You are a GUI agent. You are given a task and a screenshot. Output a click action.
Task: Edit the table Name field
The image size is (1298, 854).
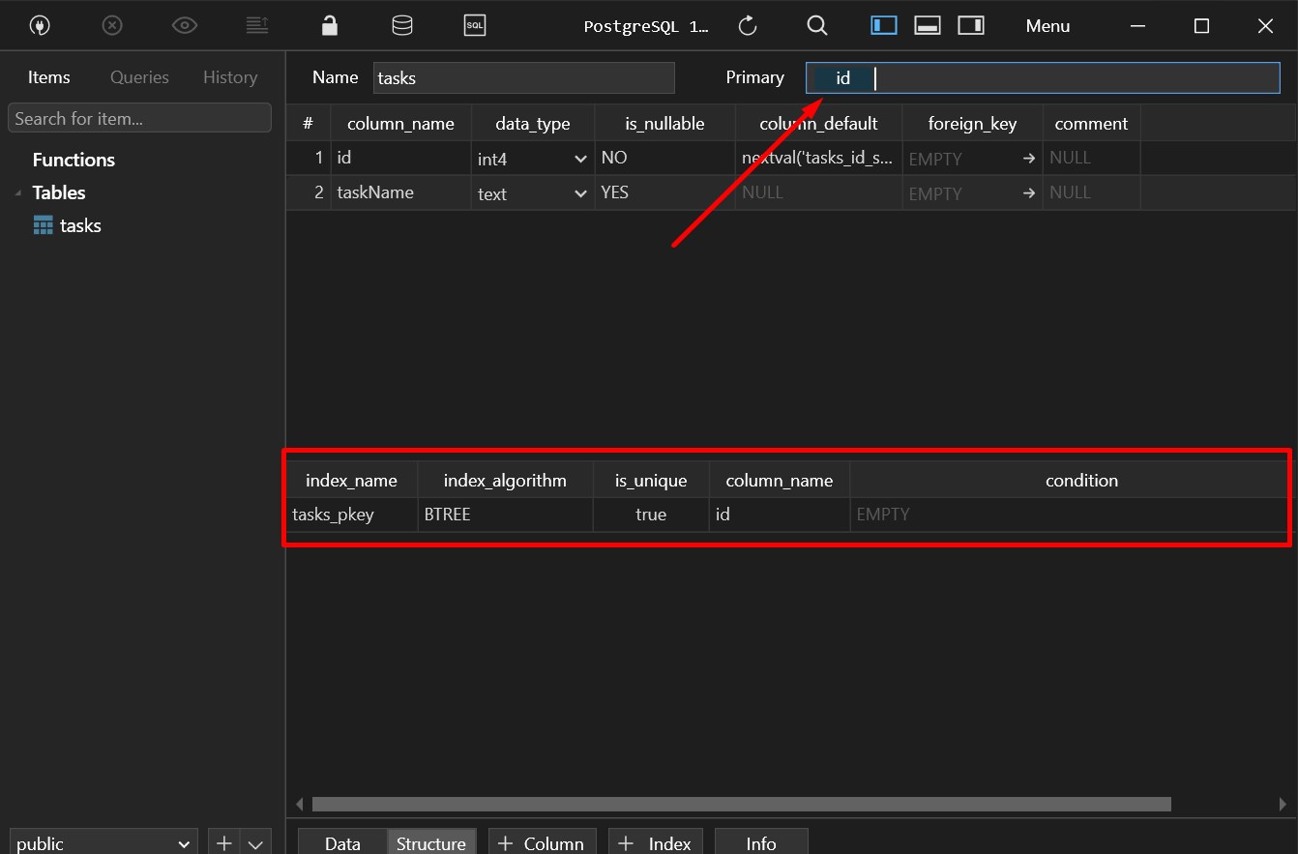coord(523,78)
